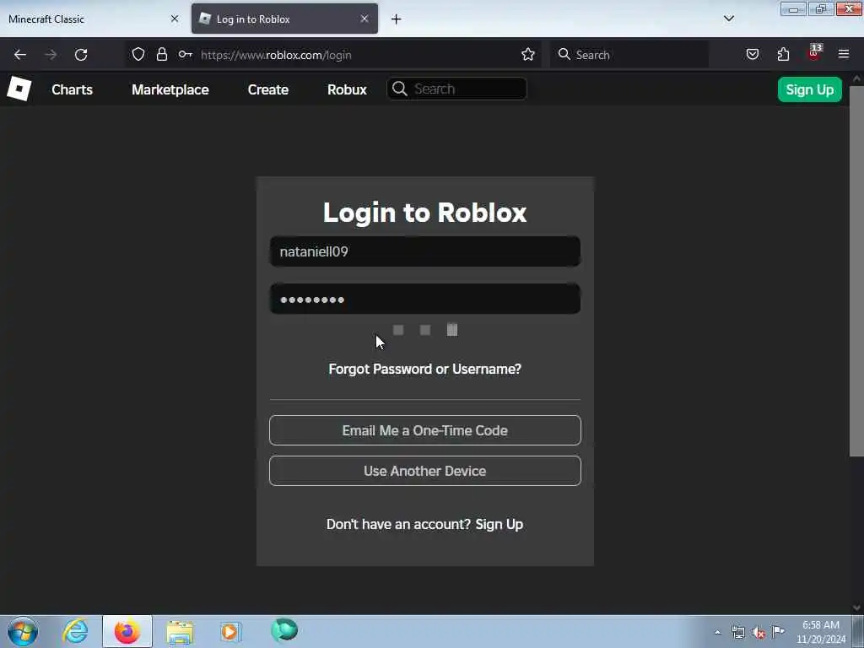Reload the current page
The height and width of the screenshot is (648, 864).
pos(81,55)
